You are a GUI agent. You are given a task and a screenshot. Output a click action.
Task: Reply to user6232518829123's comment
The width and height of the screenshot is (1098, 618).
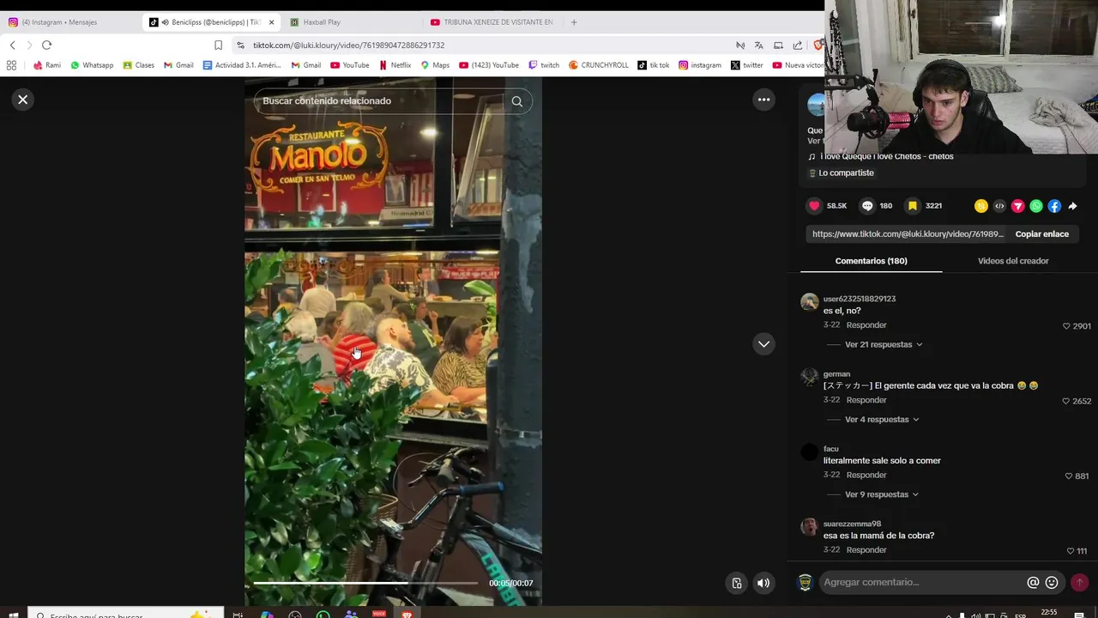pyautogui.click(x=866, y=325)
